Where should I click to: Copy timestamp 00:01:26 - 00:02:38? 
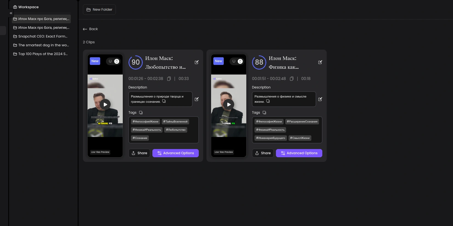click(169, 79)
